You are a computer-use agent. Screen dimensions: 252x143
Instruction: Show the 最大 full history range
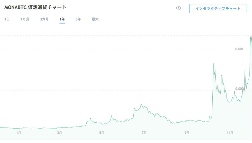click(95, 19)
